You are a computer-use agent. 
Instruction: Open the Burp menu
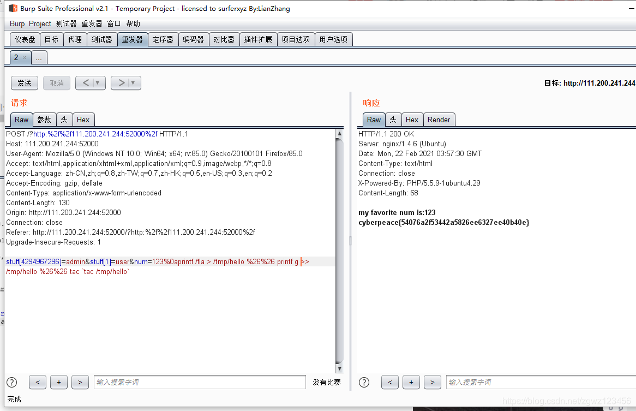(17, 23)
